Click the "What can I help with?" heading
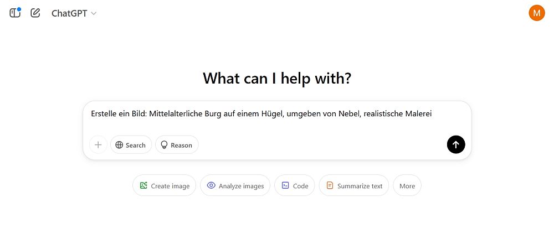Screen dimensions: 554x228 pos(277,78)
